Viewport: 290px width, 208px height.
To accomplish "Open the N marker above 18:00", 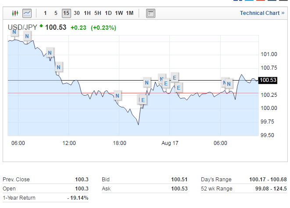I will (117, 95).
